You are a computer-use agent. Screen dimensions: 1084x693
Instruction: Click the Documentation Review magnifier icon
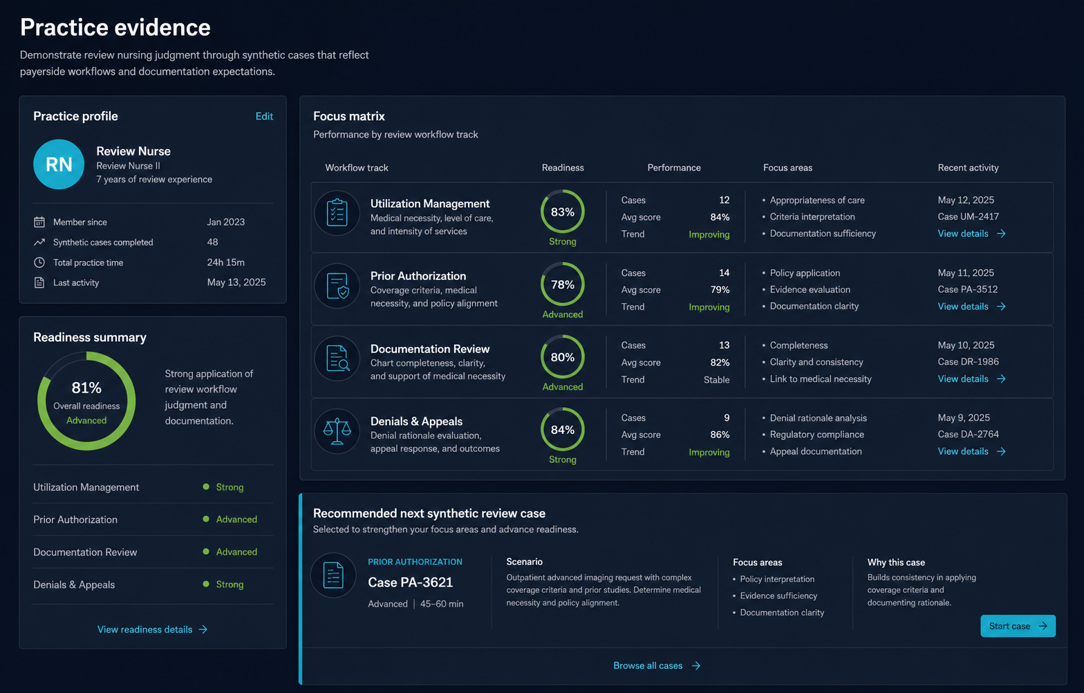coord(337,359)
